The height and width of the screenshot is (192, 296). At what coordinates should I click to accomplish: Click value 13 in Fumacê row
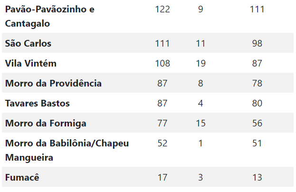coord(257,177)
